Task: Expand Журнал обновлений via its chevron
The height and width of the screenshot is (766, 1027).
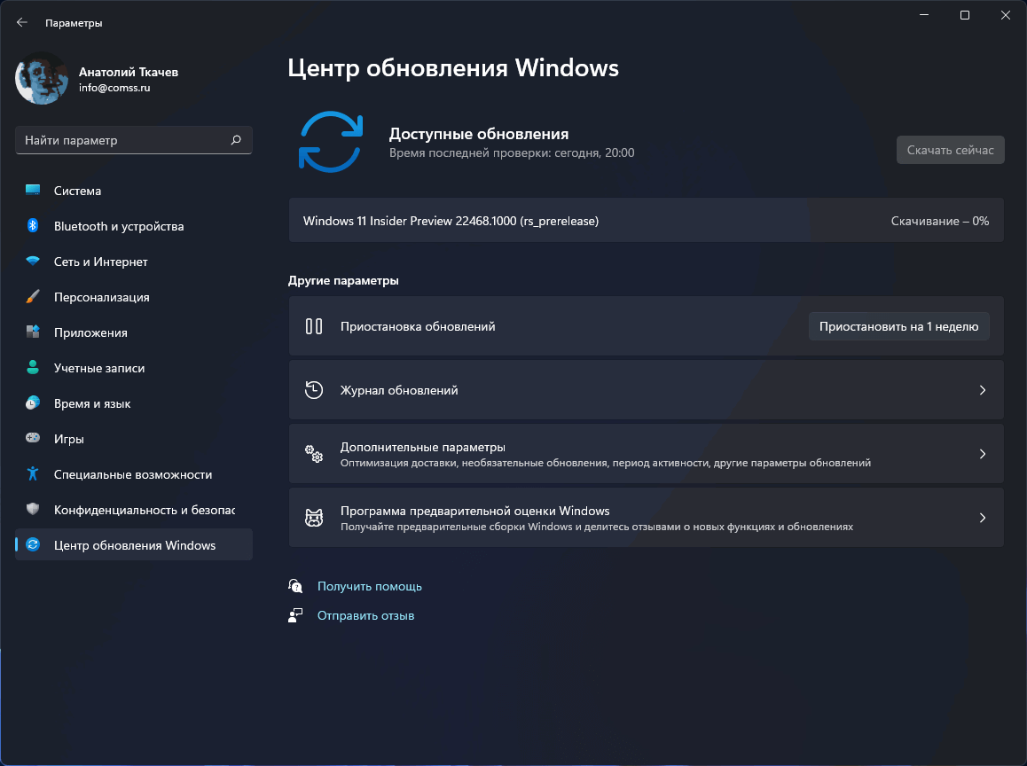Action: (x=982, y=390)
